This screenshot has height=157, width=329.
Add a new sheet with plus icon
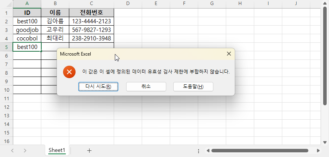[90, 150]
